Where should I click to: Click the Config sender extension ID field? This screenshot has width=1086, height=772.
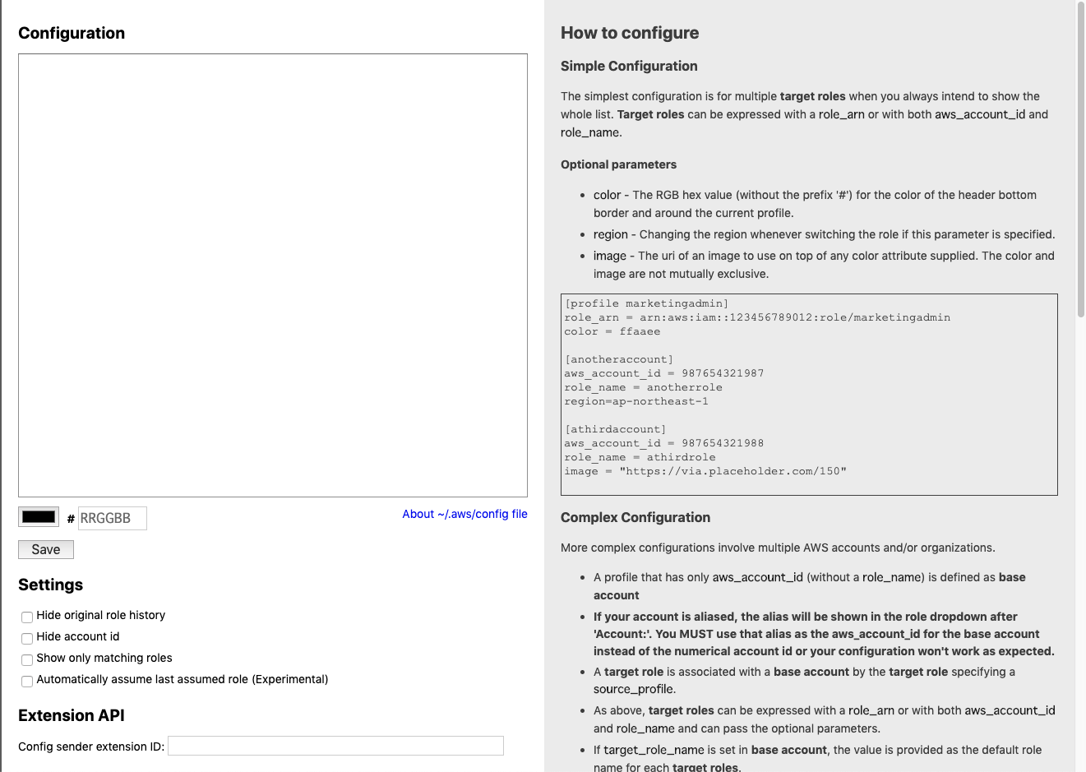coord(335,746)
